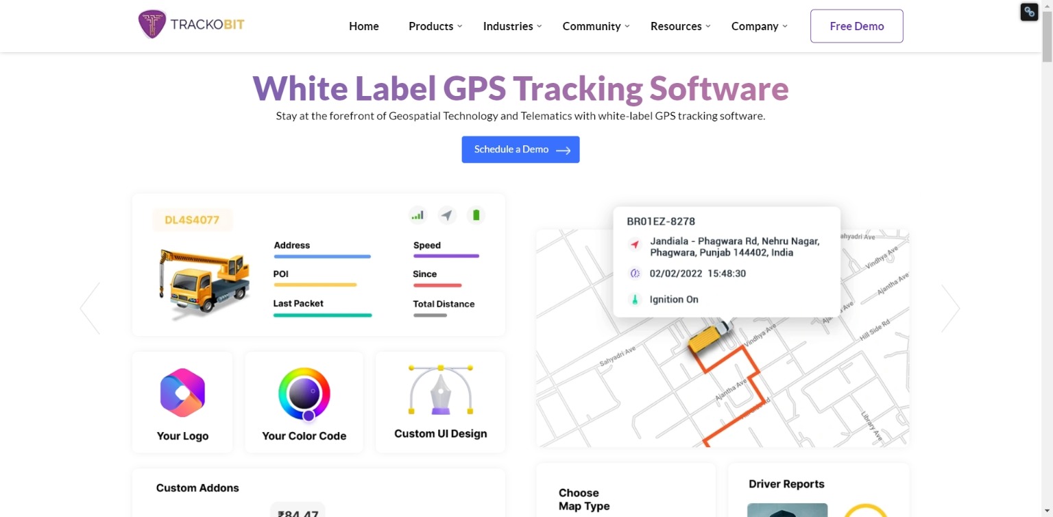Viewport: 1053px width, 517px height.
Task: Click the DL4S4077 vehicle number badge
Action: [192, 220]
